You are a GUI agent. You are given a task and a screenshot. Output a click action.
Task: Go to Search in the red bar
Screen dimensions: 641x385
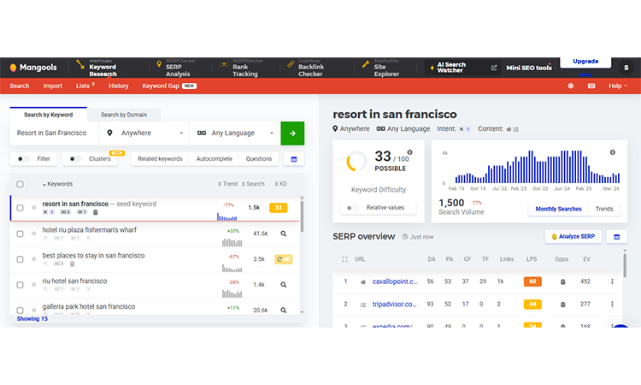tap(19, 86)
